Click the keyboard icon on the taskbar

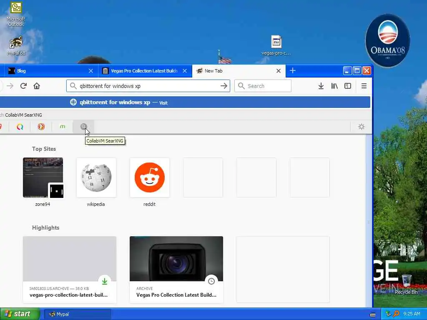point(373,315)
